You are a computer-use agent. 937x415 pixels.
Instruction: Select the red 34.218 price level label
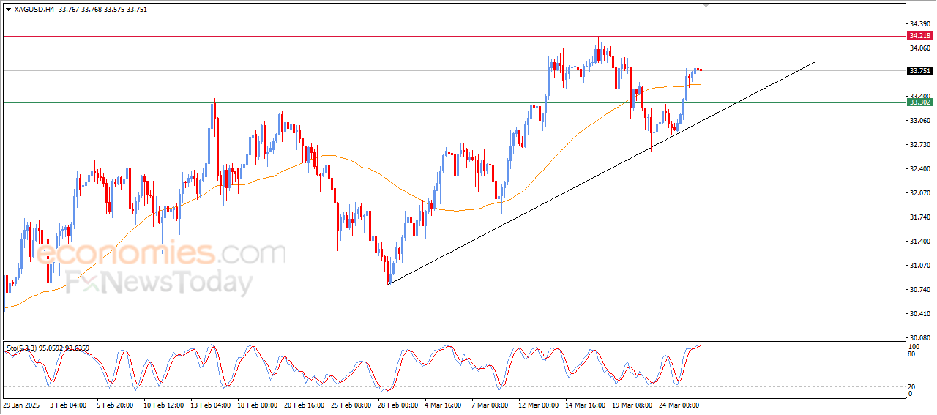click(919, 35)
